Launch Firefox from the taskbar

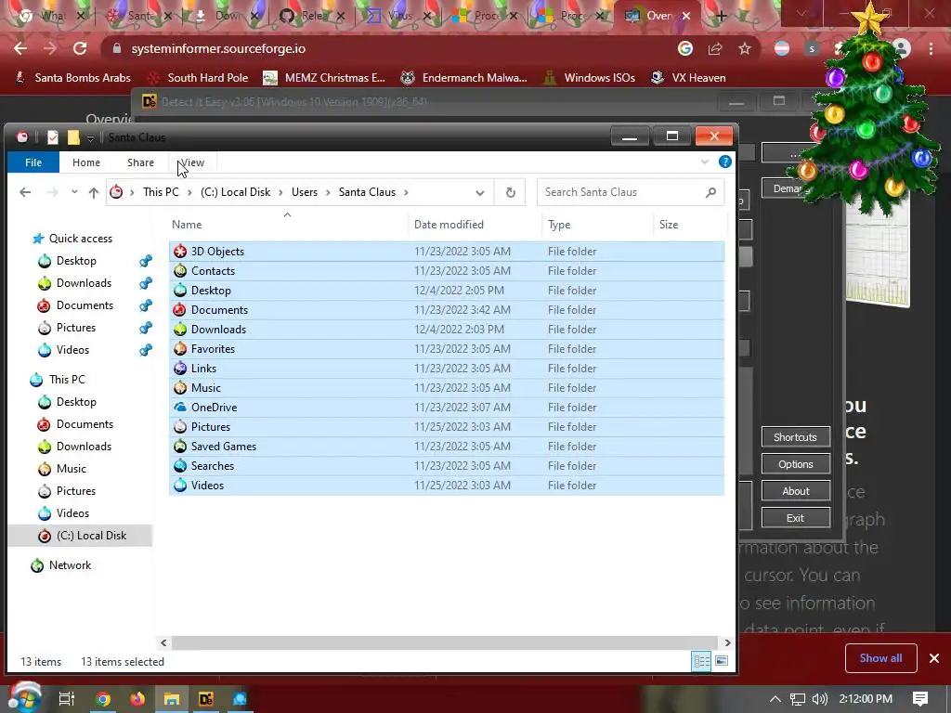137,699
